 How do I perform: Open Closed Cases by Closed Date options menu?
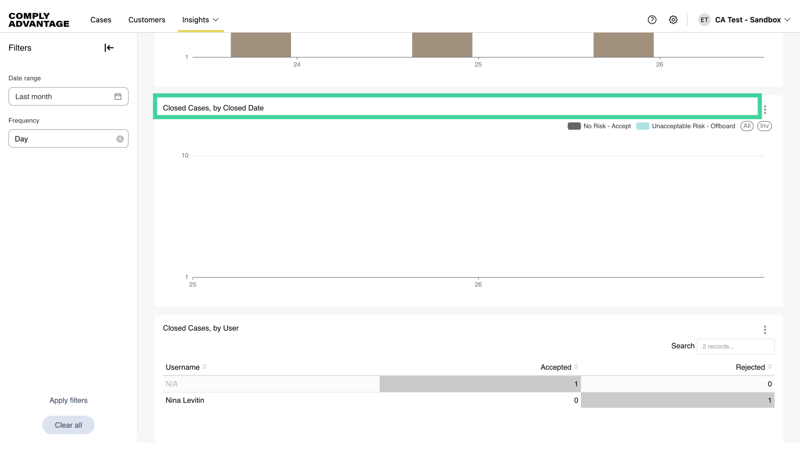(x=765, y=110)
